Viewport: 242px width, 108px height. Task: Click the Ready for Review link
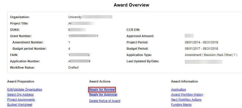pos(102,90)
